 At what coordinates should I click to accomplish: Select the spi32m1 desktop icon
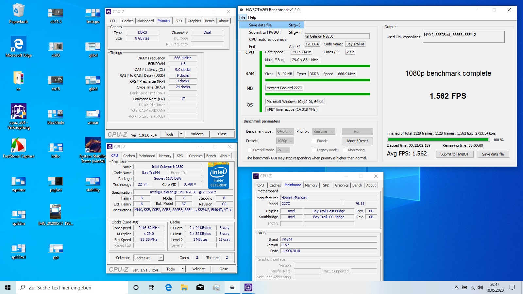[x=19, y=251]
